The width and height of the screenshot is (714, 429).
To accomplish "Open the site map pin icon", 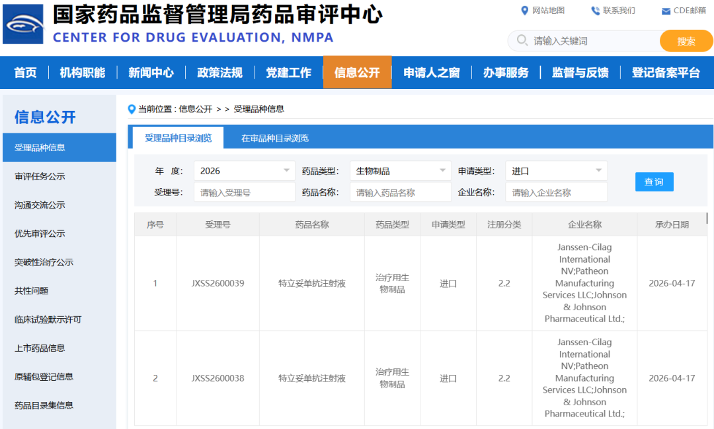I will 524,11.
